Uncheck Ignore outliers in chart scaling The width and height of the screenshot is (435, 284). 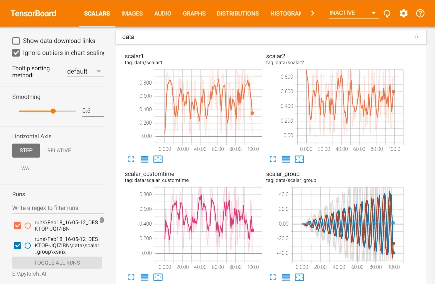point(16,53)
